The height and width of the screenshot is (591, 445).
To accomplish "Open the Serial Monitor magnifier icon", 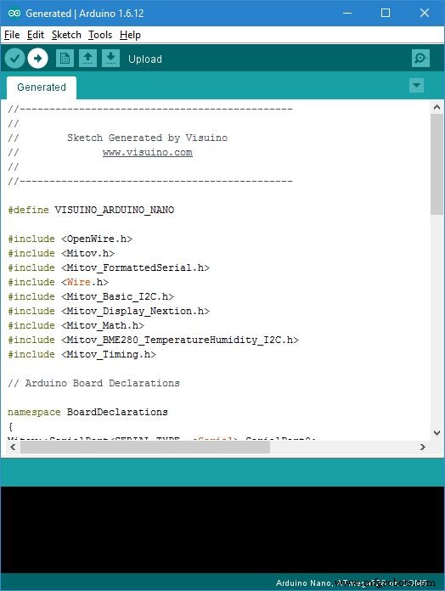I will [x=420, y=59].
